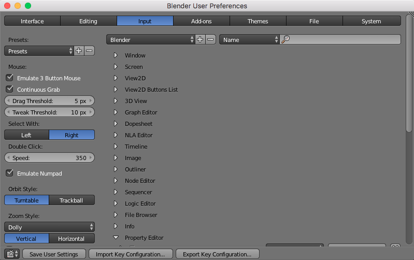414x260 pixels.
Task: Open the Add-ons tab
Action: [x=202, y=21]
